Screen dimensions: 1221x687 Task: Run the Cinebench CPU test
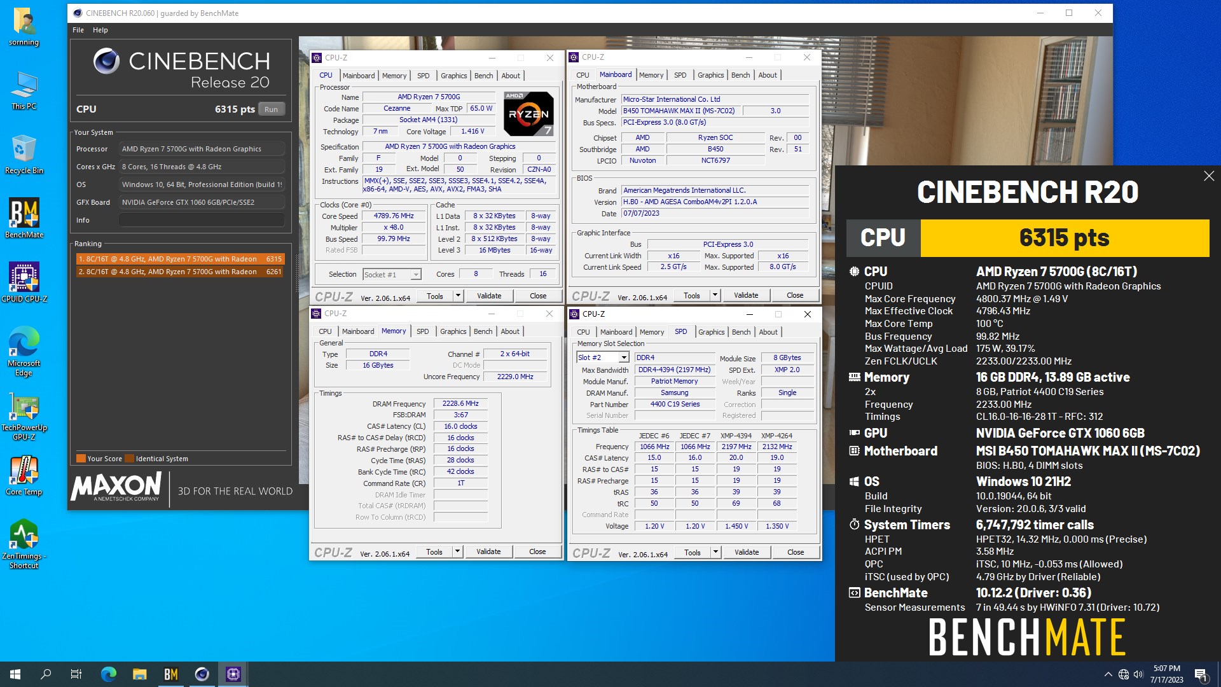(272, 109)
